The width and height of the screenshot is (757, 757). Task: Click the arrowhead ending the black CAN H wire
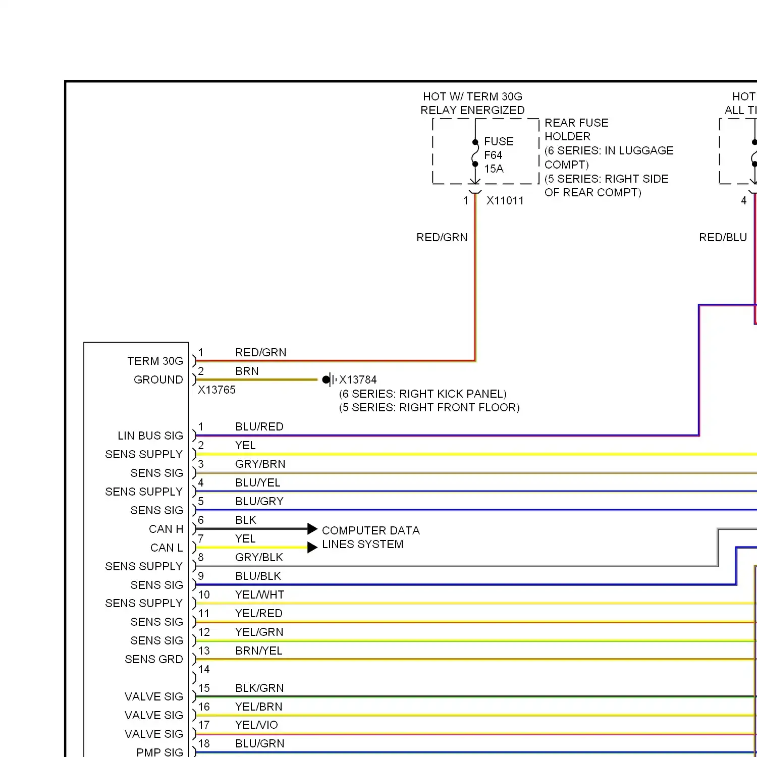coord(312,529)
